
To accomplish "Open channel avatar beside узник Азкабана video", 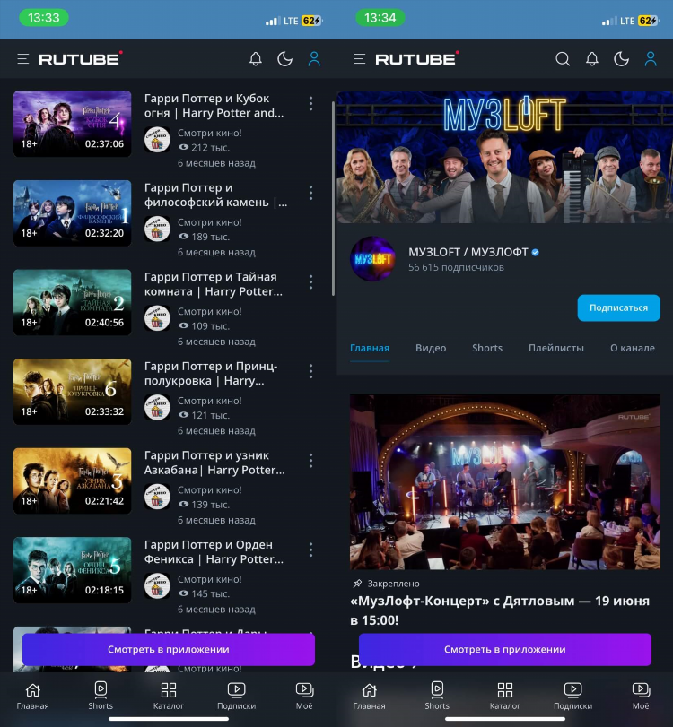I will pos(157,497).
